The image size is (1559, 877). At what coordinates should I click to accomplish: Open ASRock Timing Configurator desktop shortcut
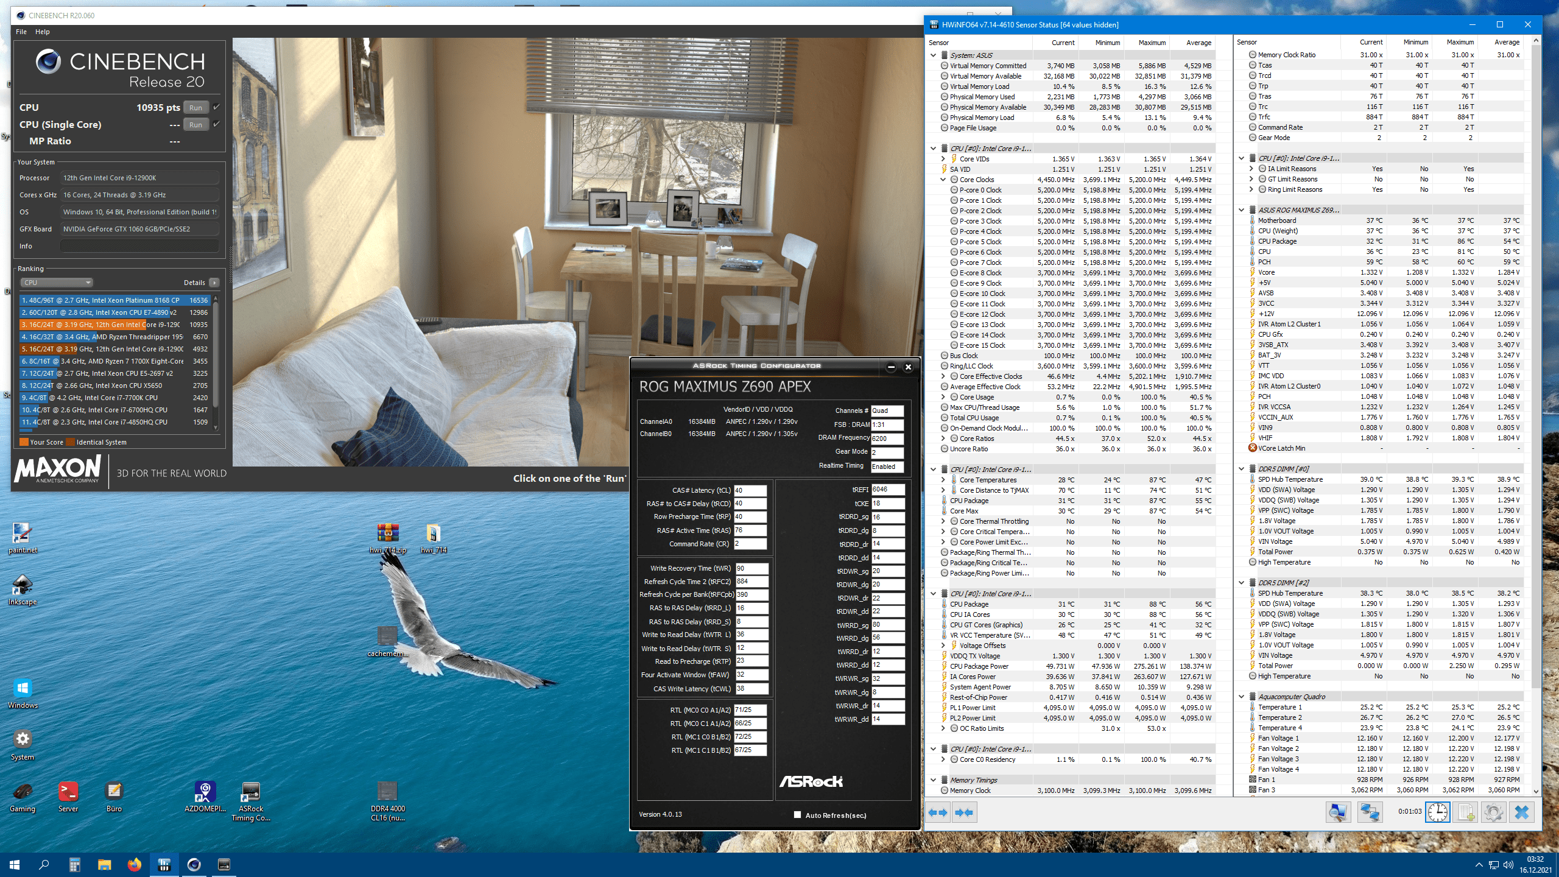[x=251, y=801]
